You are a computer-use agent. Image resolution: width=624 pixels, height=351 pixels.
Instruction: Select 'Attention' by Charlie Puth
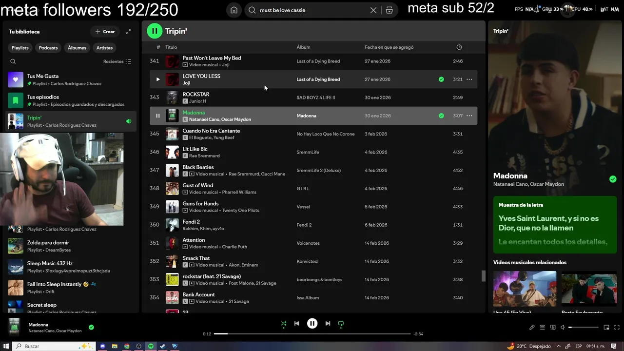point(313,243)
